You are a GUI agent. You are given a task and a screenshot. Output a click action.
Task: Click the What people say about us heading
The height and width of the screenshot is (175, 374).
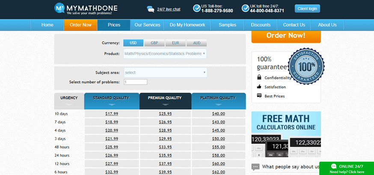291,166
